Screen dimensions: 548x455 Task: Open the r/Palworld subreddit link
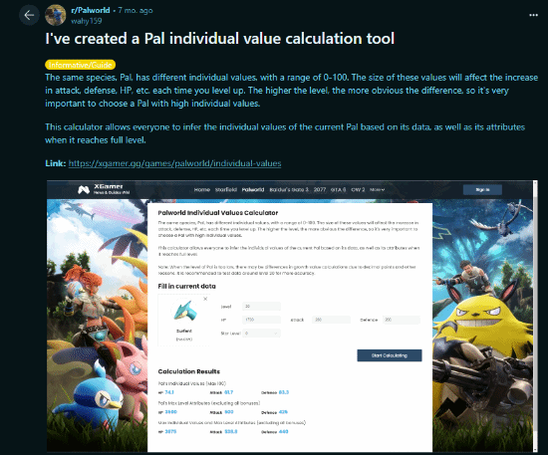coord(91,10)
